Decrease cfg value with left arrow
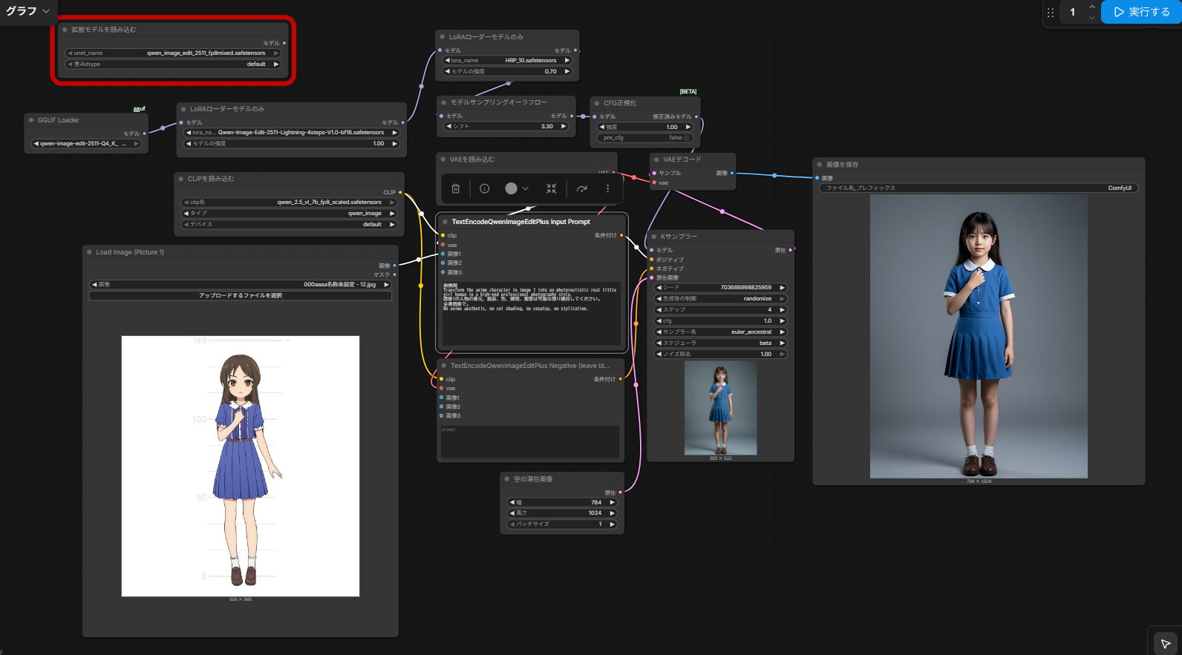The width and height of the screenshot is (1182, 655). [x=659, y=320]
